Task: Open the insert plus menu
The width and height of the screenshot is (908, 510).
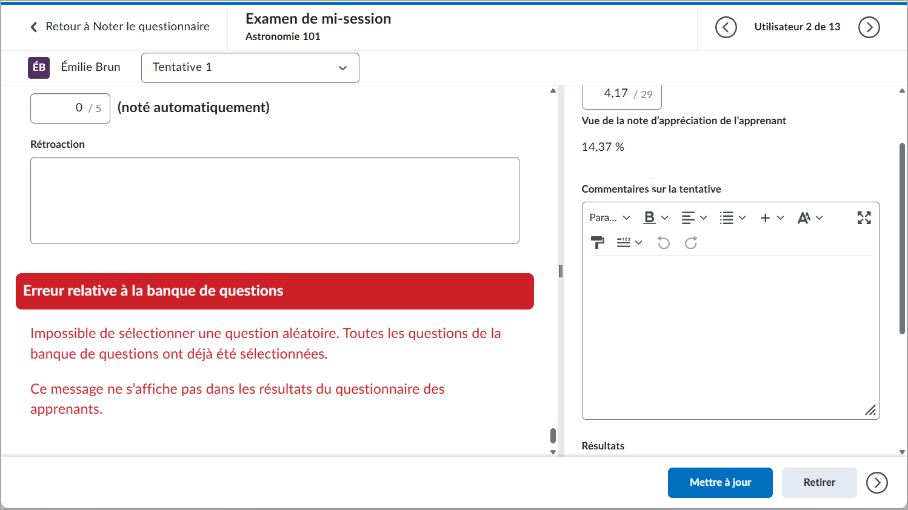Action: 772,217
